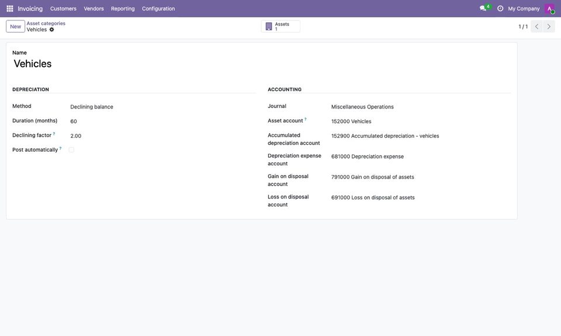
Task: Click the Invoicing app title
Action: point(30,9)
